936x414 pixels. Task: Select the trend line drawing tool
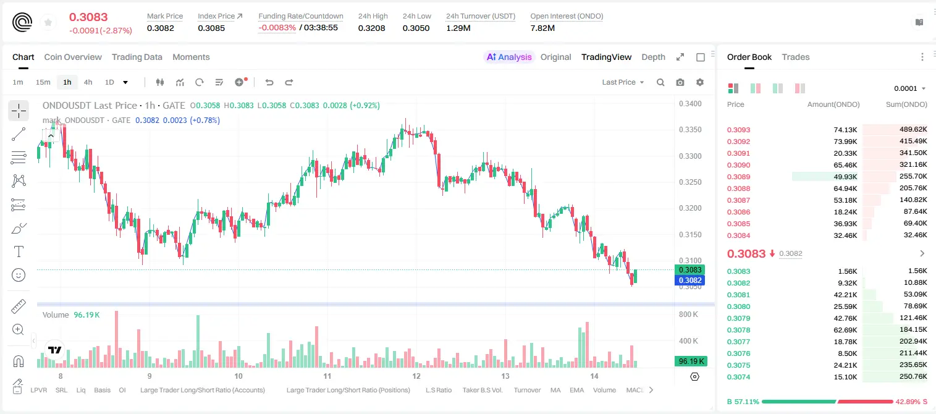[19, 134]
